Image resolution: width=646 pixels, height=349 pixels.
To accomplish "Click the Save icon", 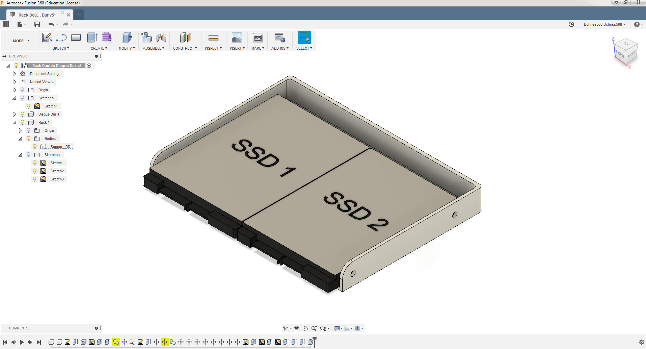I will tap(37, 24).
